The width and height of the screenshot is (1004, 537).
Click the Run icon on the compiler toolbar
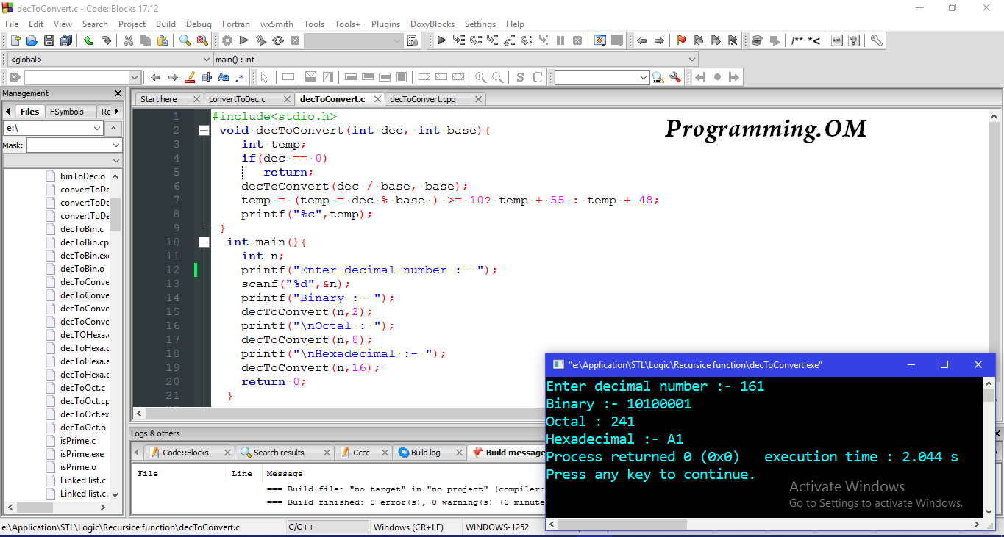243,40
